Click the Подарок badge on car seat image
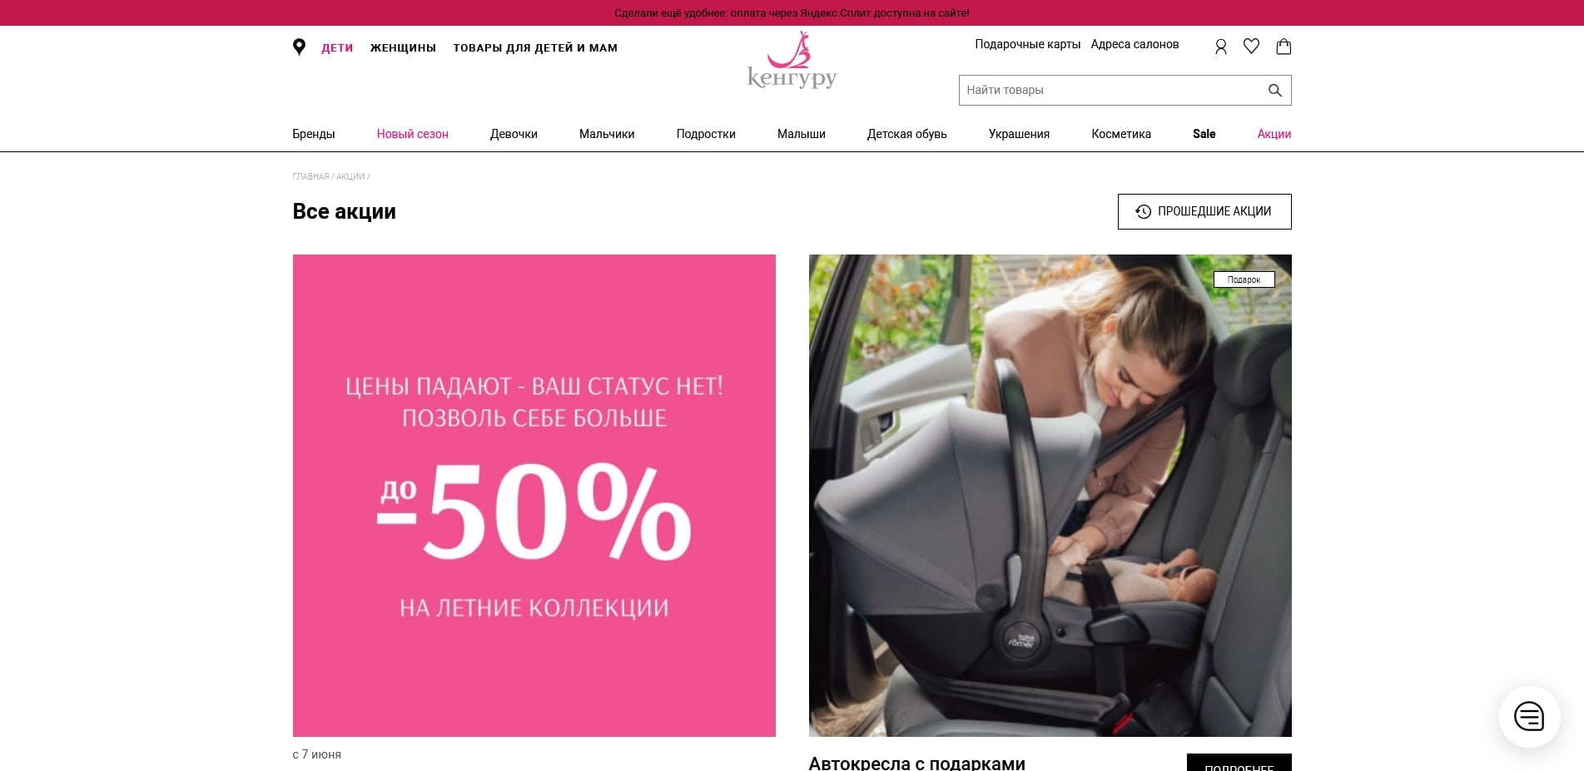This screenshot has height=771, width=1584. [x=1244, y=279]
